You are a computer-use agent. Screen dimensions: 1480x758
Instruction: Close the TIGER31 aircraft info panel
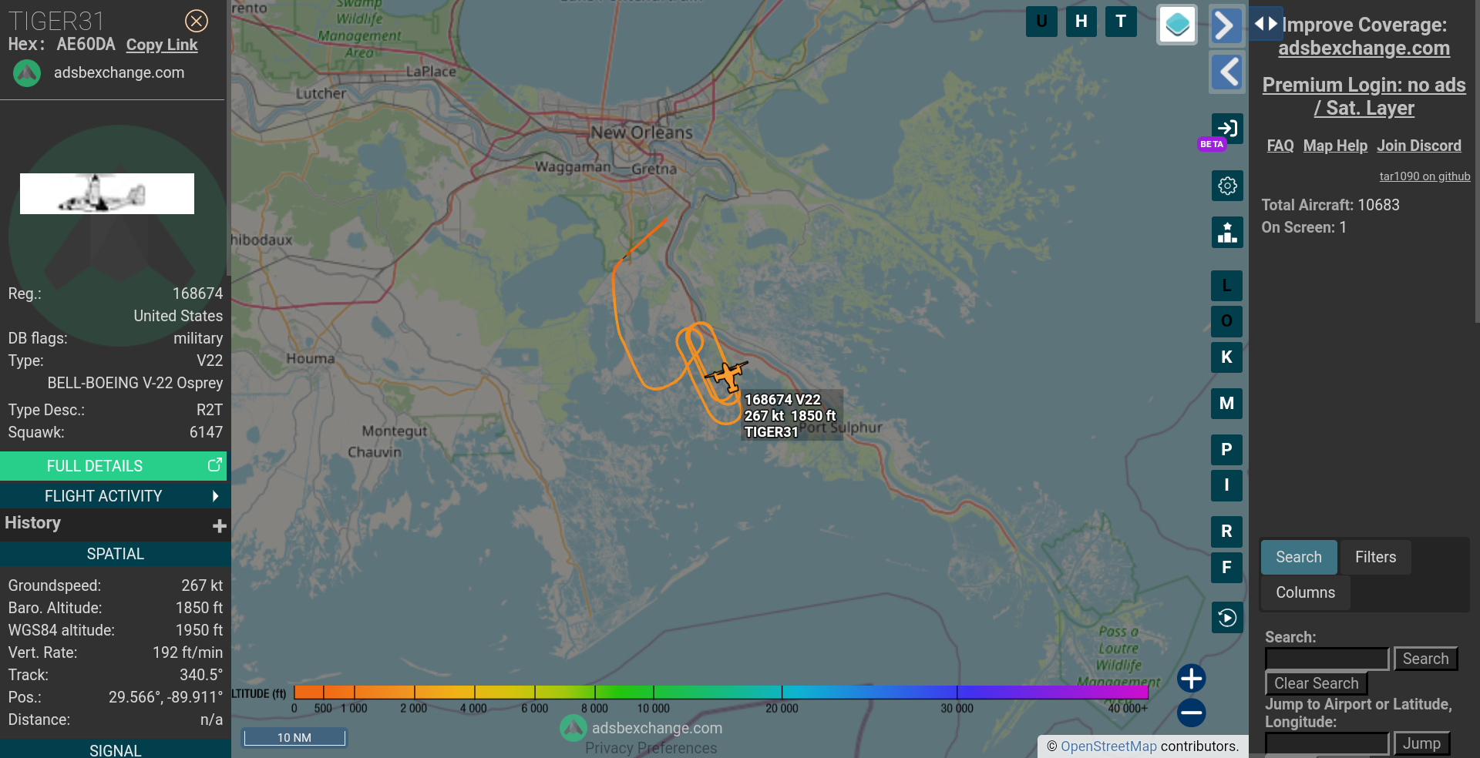197,21
